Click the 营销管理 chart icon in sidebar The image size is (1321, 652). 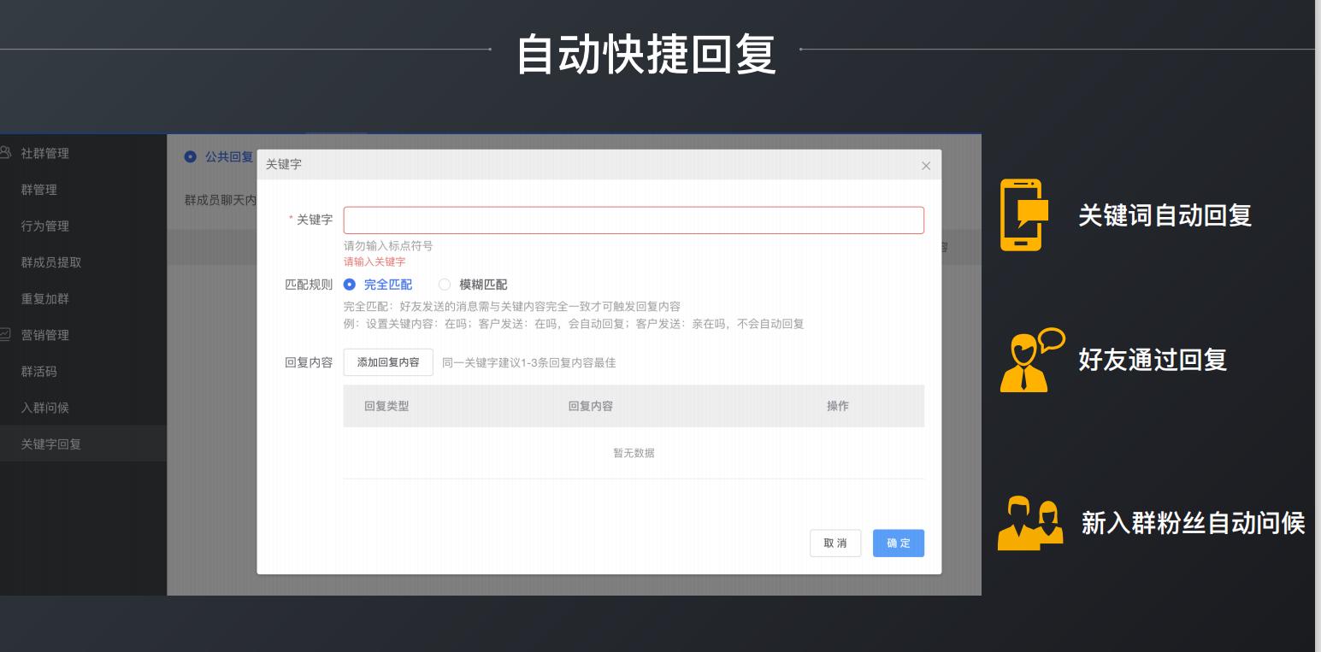point(7,334)
